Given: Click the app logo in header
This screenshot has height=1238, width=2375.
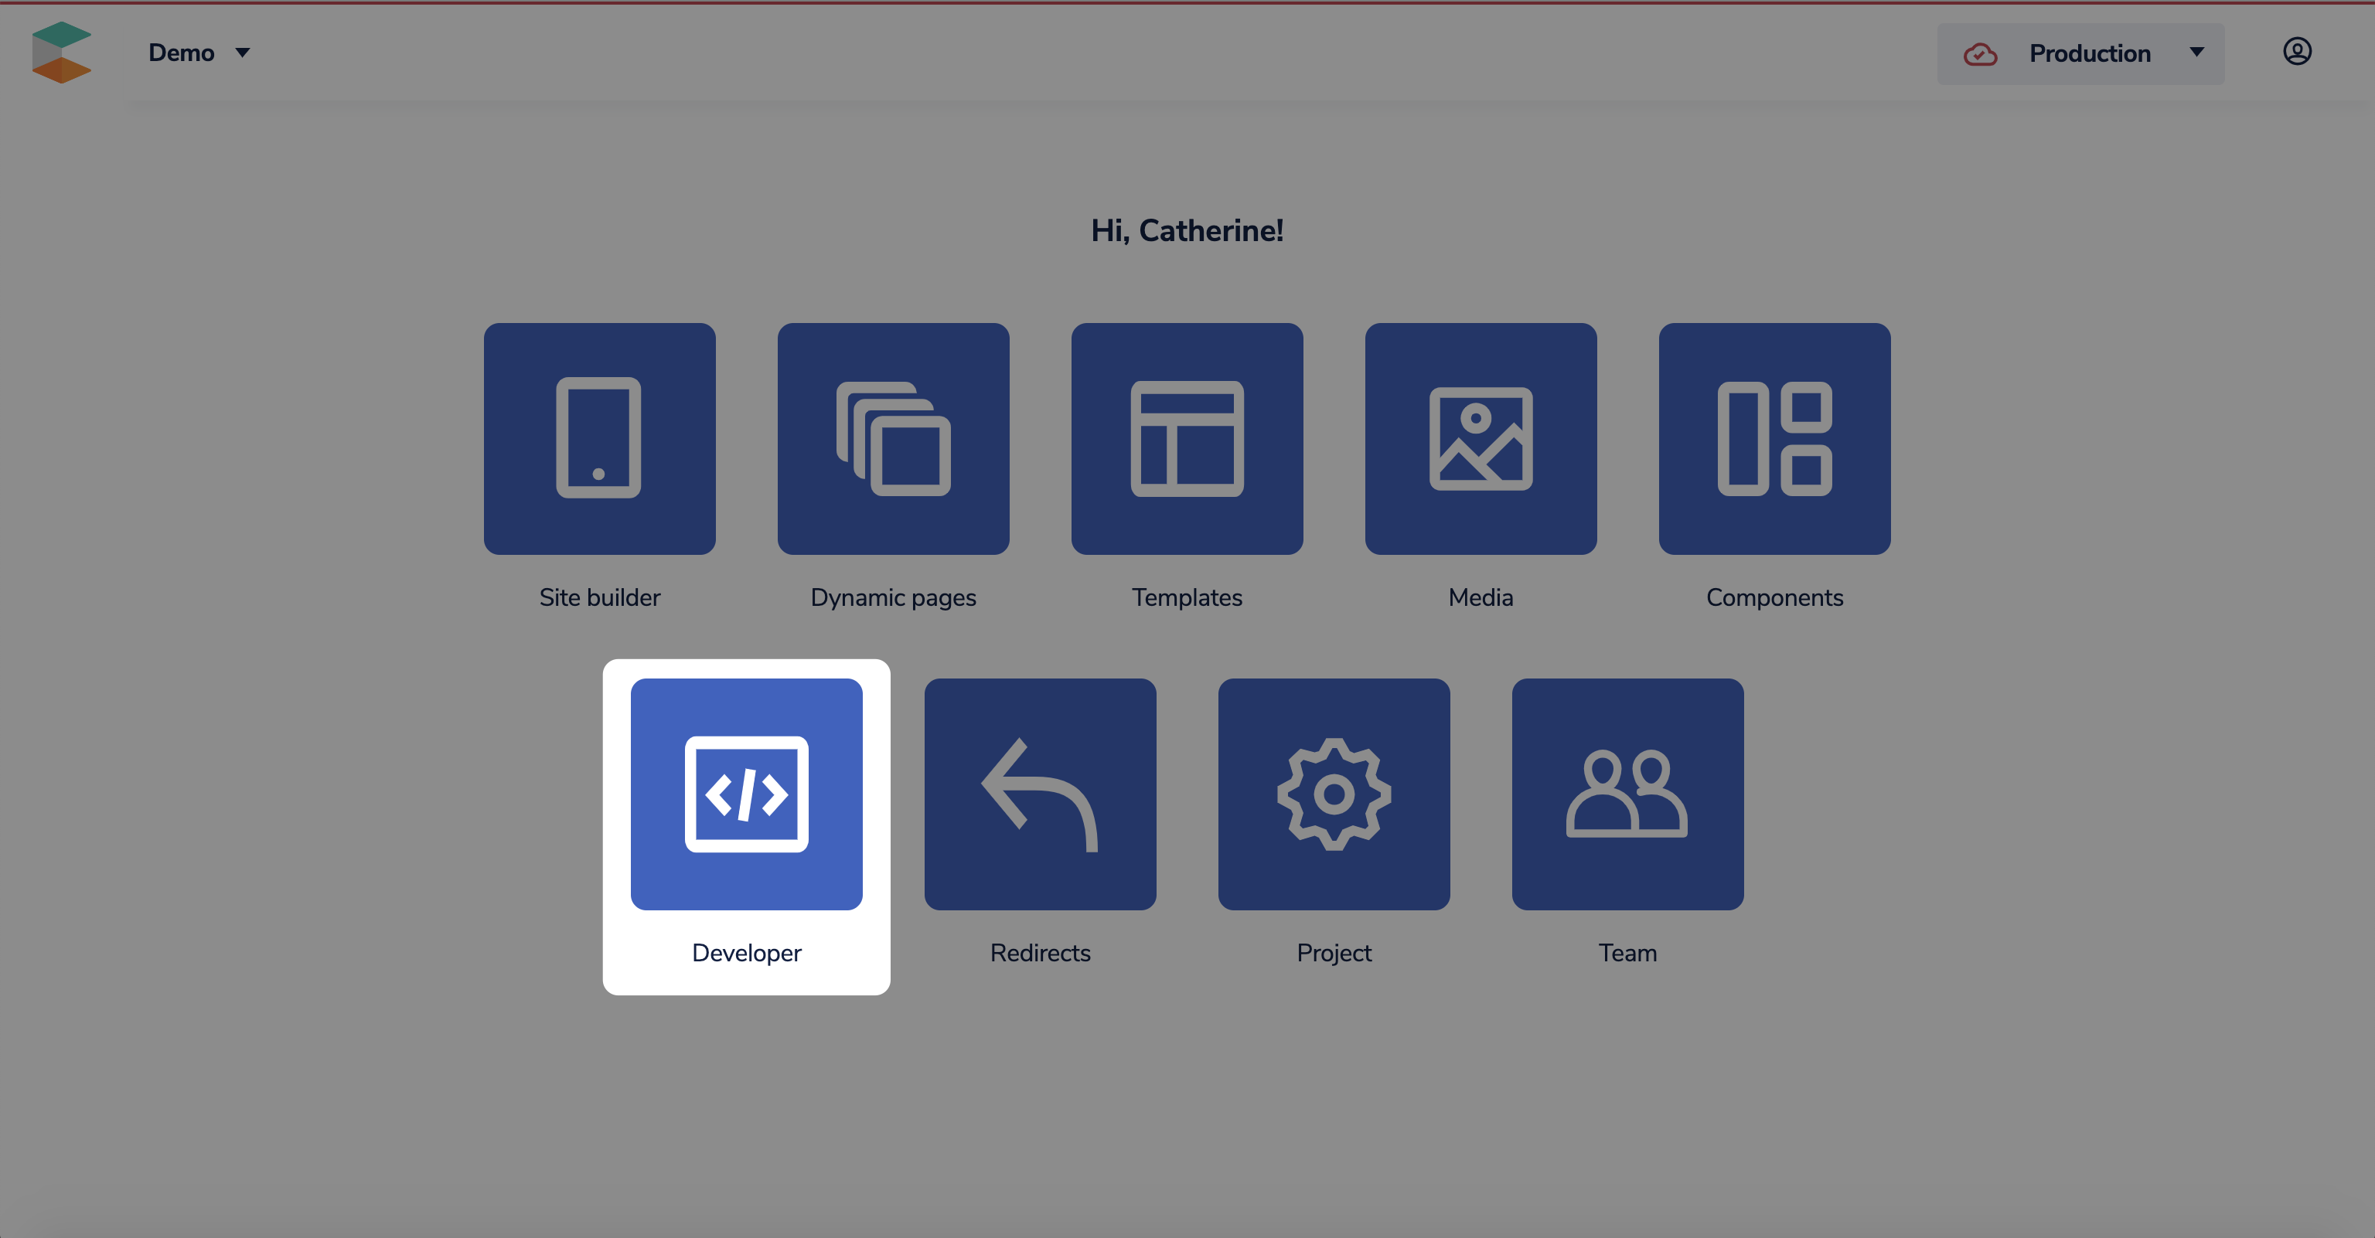Looking at the screenshot, I should 61,53.
